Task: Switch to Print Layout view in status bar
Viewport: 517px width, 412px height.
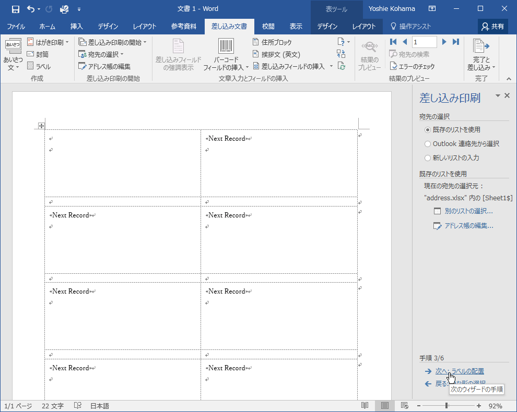Action: point(384,405)
